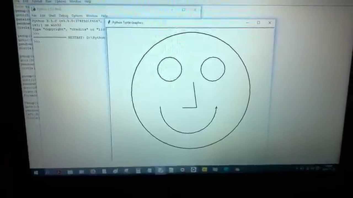Open Options menu in Python Shell window
This screenshot has height=198, width=353.
tap(77, 16)
